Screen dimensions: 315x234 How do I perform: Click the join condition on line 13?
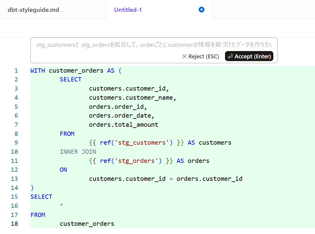coord(166,179)
